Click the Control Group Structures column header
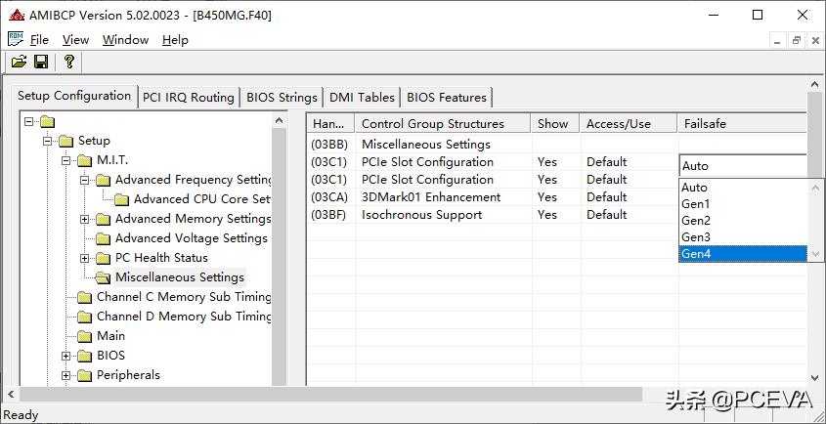This screenshot has width=826, height=424. click(x=433, y=124)
